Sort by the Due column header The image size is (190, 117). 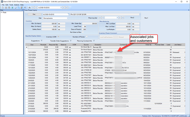32,45
